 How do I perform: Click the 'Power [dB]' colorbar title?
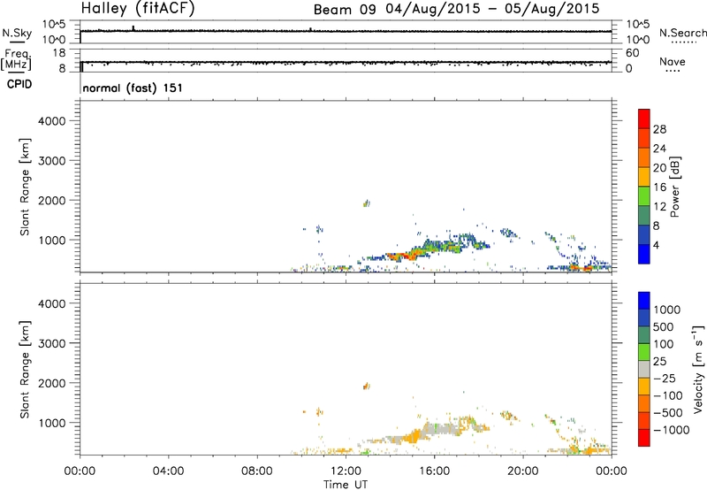point(674,187)
